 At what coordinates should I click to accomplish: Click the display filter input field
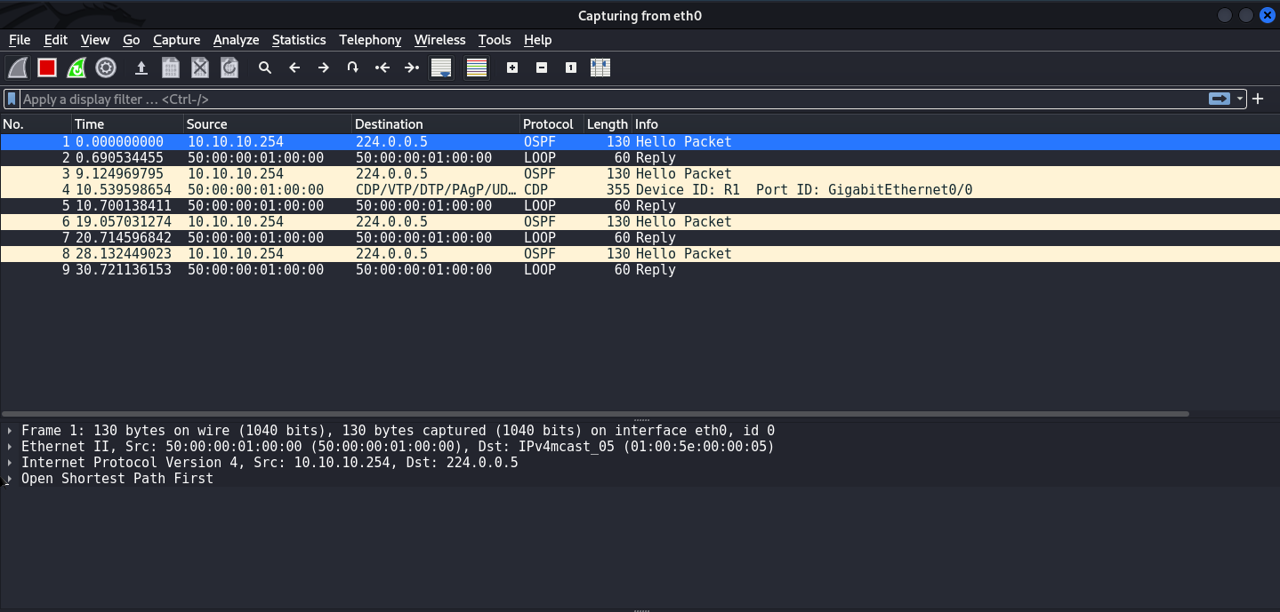pyautogui.click(x=612, y=99)
